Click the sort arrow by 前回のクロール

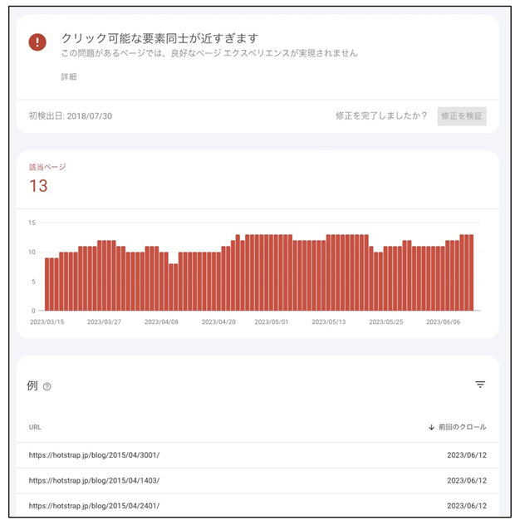pos(432,427)
